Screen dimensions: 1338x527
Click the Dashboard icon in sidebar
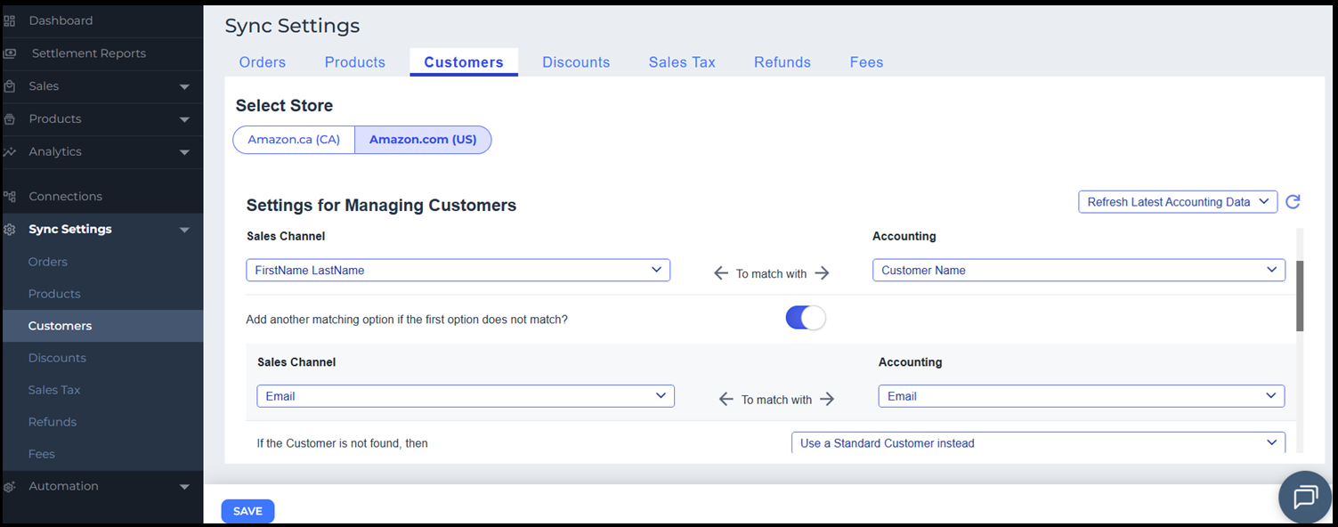[10, 20]
